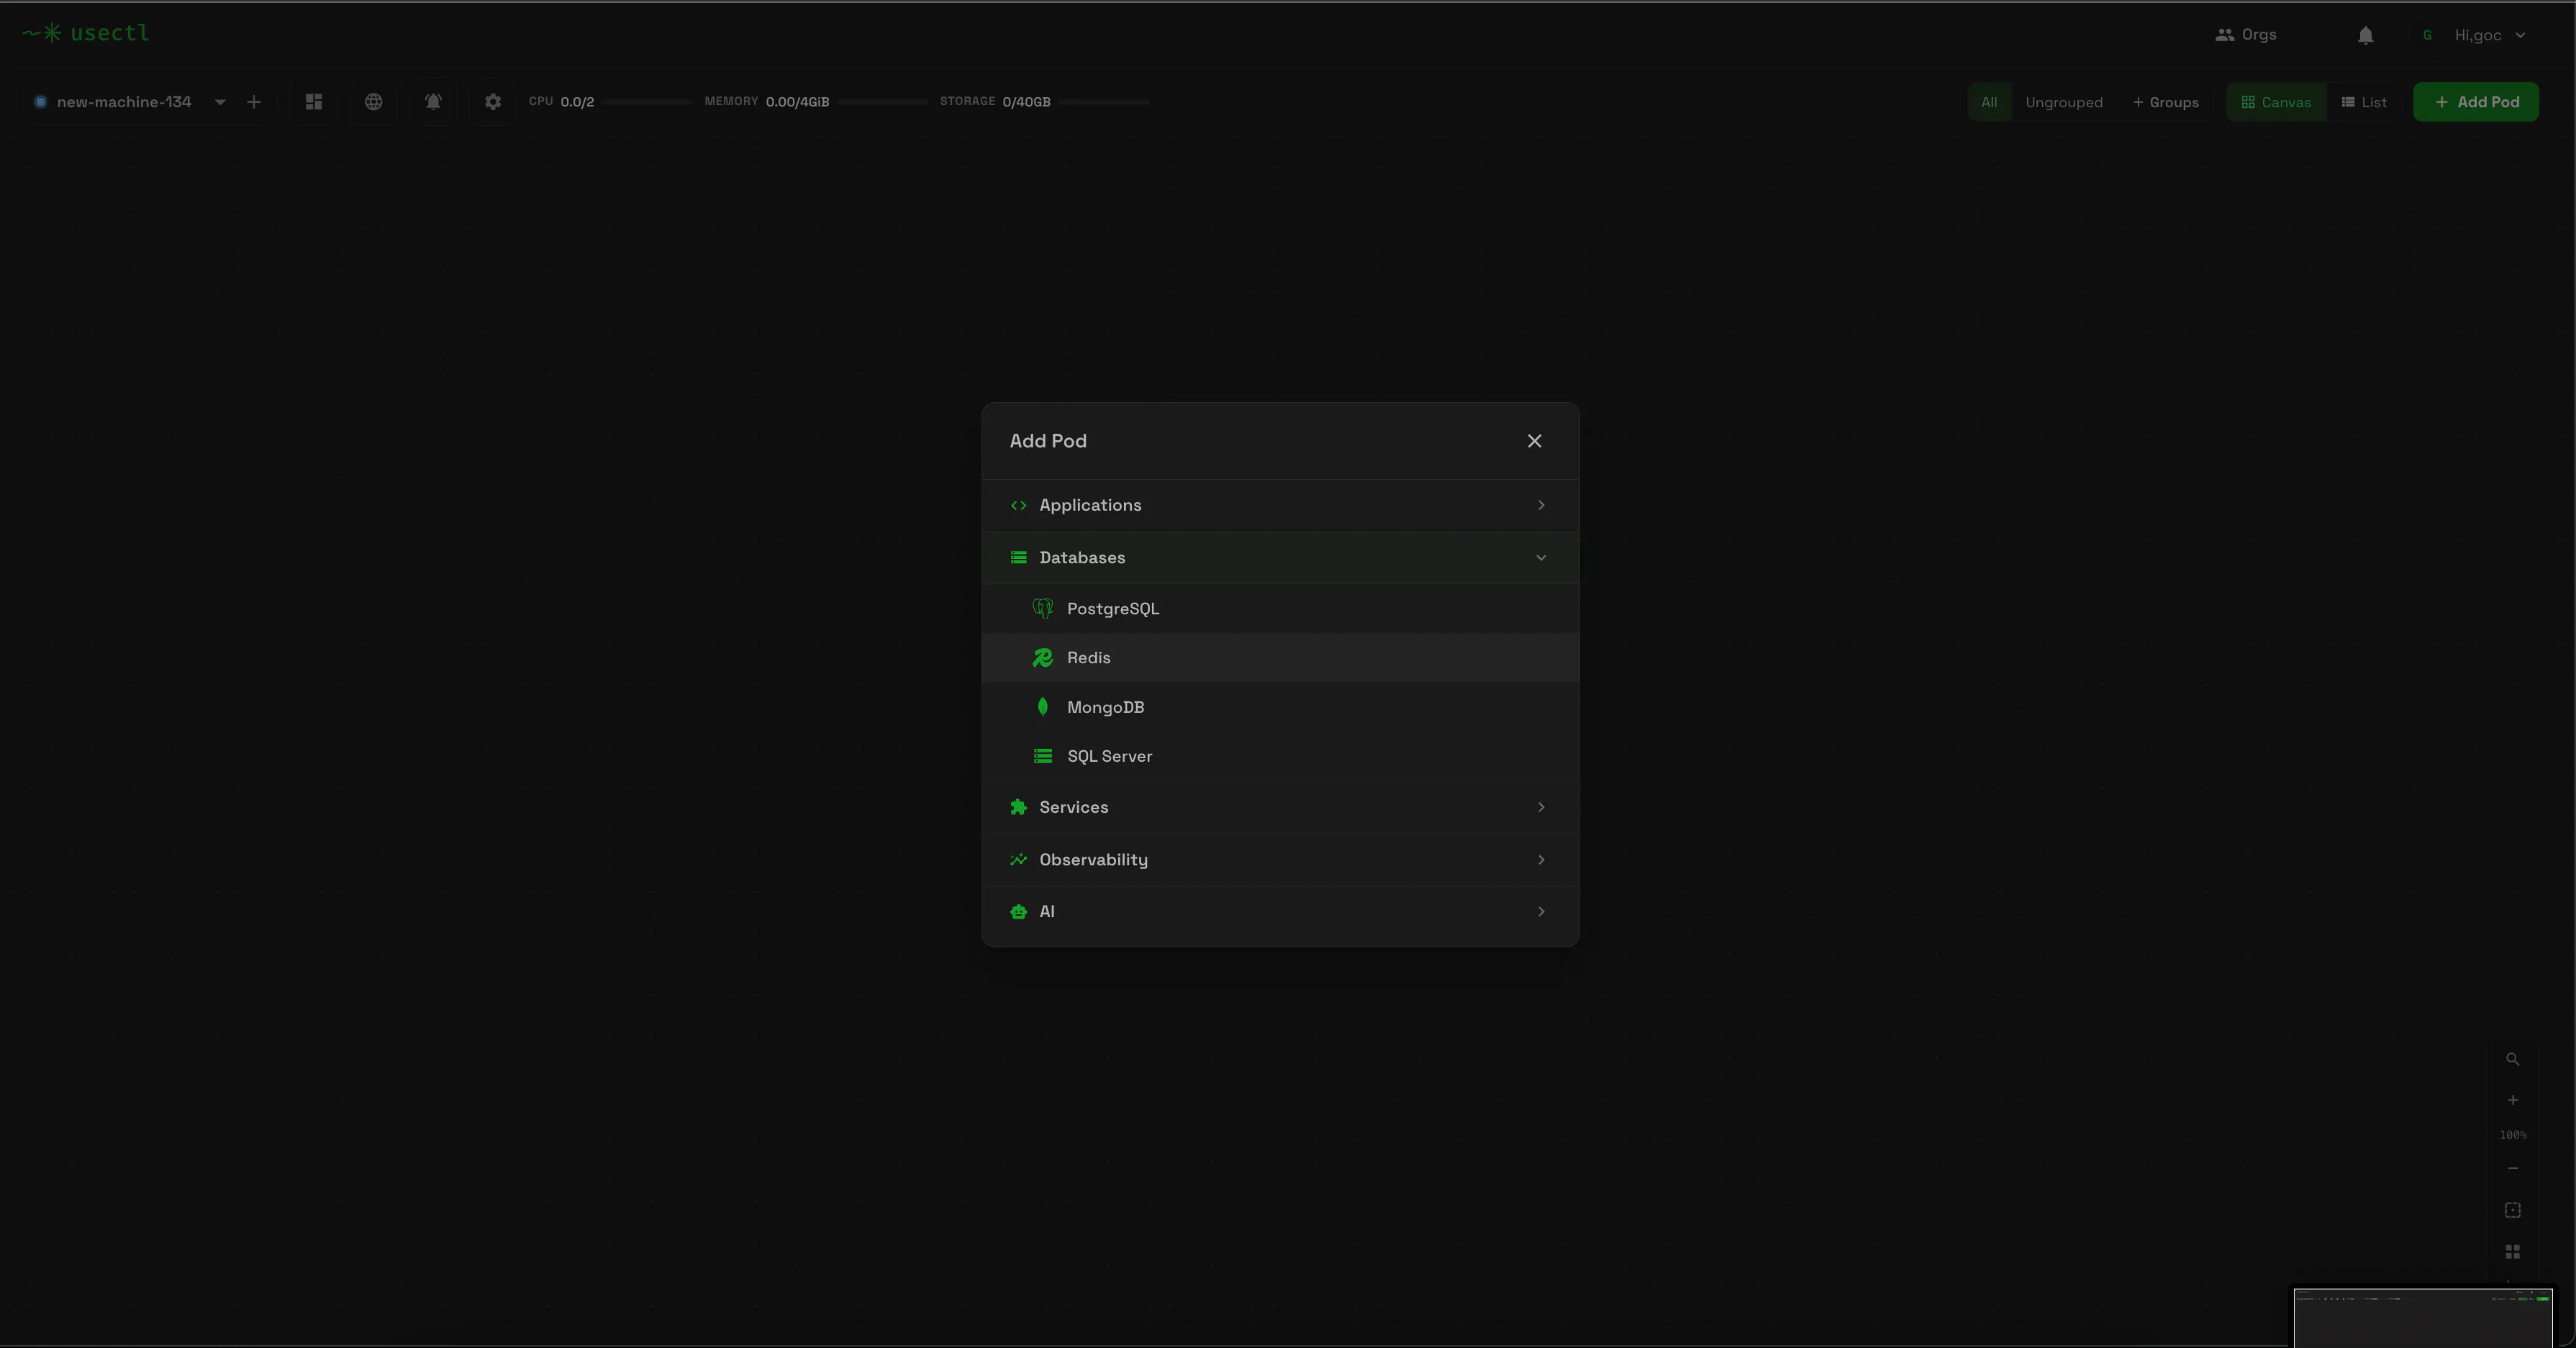The width and height of the screenshot is (2576, 1348).
Task: Click the Storage usage bar
Action: pyautogui.click(x=1104, y=102)
